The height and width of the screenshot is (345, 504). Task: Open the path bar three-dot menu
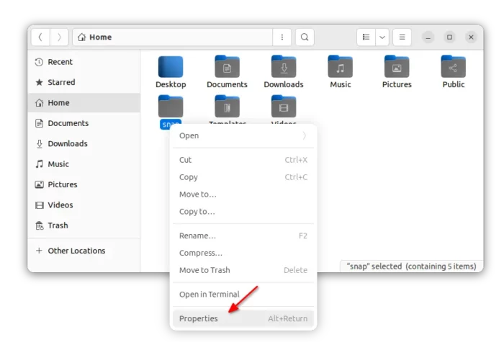282,37
